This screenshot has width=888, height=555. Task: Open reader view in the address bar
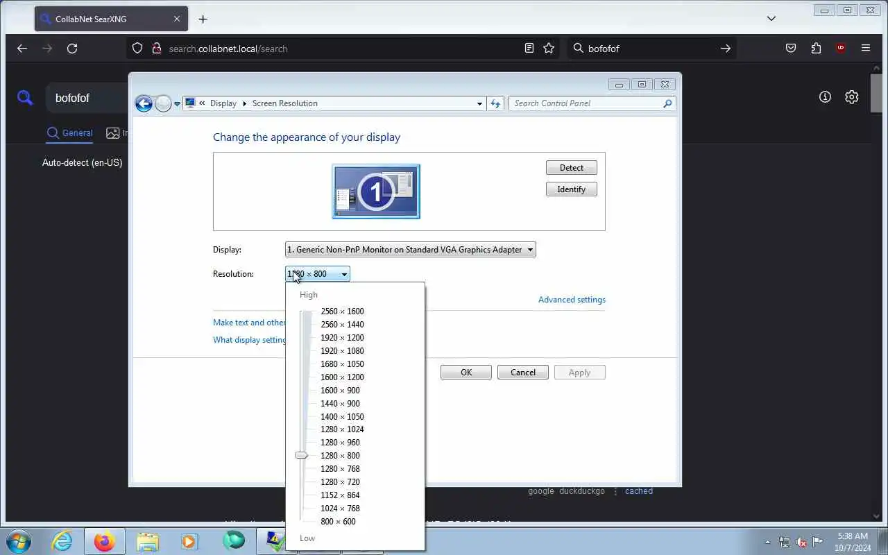529,49
